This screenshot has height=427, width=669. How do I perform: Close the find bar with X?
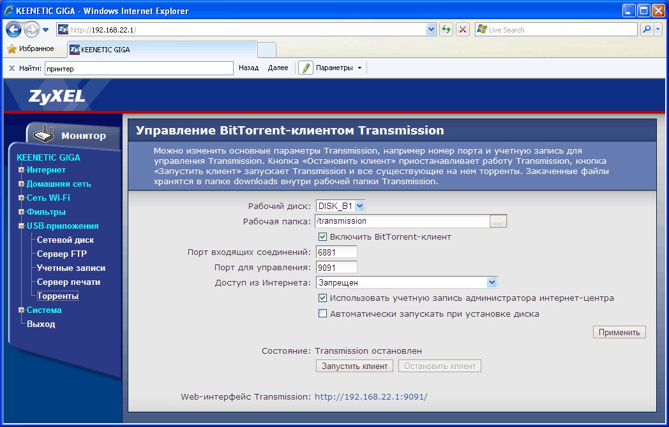(x=11, y=68)
